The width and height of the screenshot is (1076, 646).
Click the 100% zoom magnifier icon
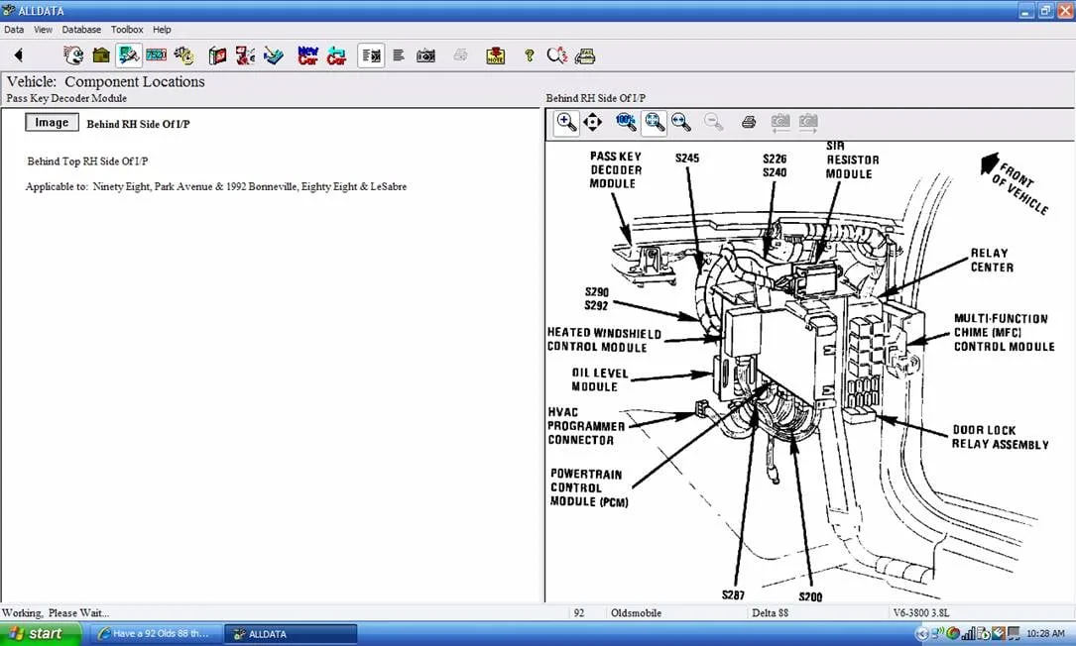[626, 122]
